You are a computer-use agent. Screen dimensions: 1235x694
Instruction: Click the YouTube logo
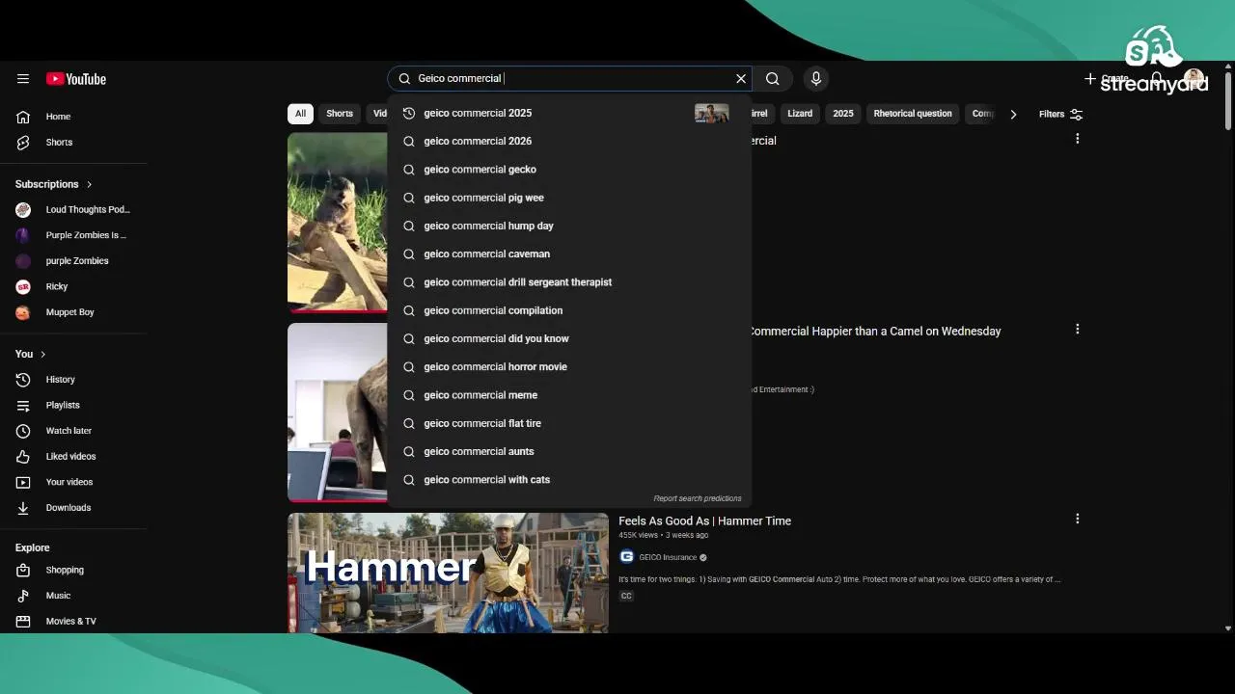click(x=75, y=79)
